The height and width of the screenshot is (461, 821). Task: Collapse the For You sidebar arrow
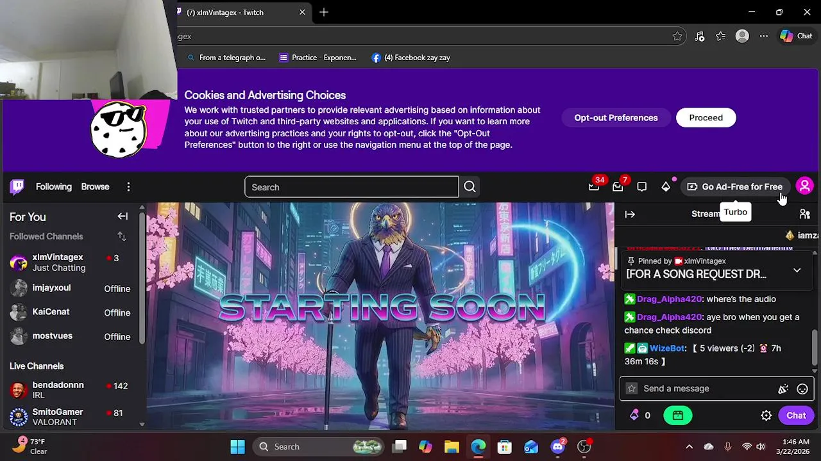123,216
